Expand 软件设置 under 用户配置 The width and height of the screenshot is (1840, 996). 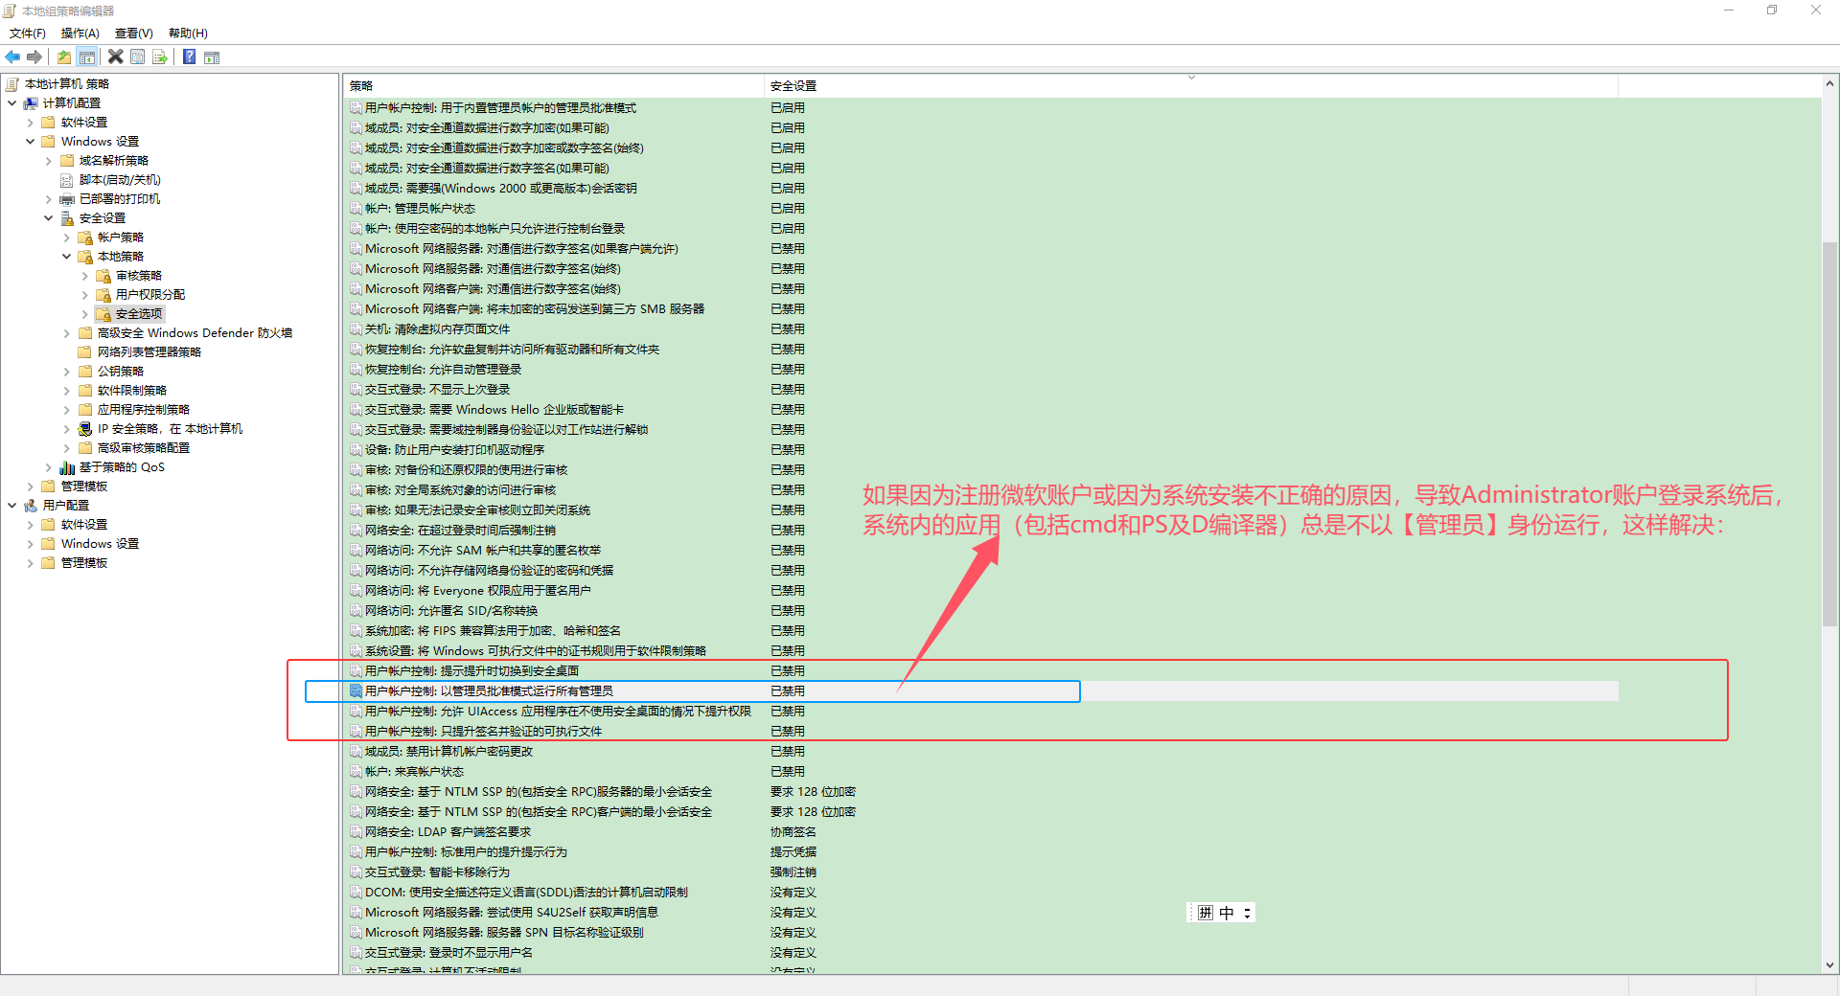[x=30, y=524]
